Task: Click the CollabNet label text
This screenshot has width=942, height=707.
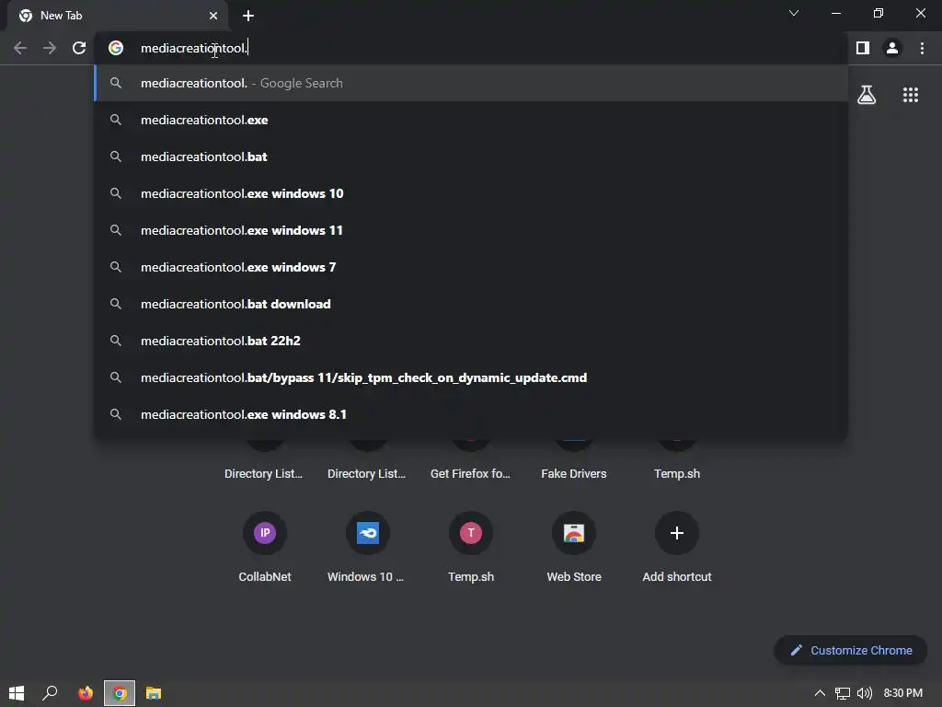Action: (x=265, y=576)
